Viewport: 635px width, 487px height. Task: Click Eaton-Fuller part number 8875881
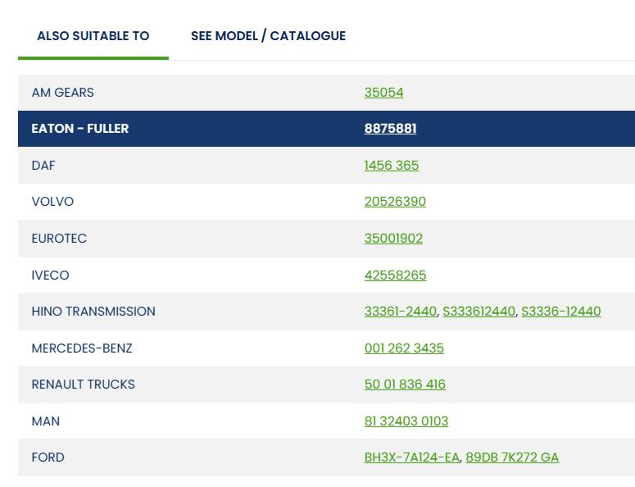(x=390, y=129)
